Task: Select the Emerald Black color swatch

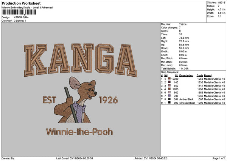Action: 169,103
